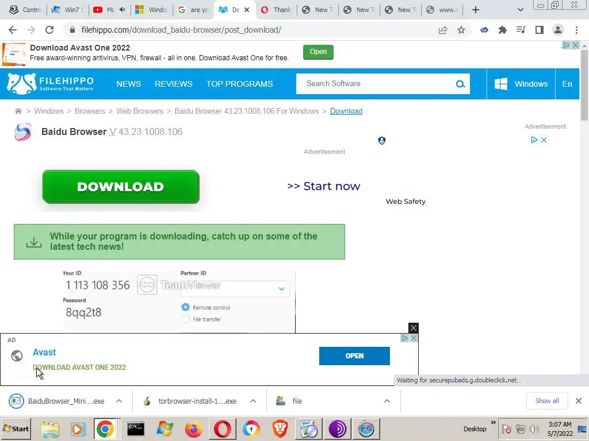The height and width of the screenshot is (441, 589).
Task: Click Show all downloads button
Action: click(547, 401)
